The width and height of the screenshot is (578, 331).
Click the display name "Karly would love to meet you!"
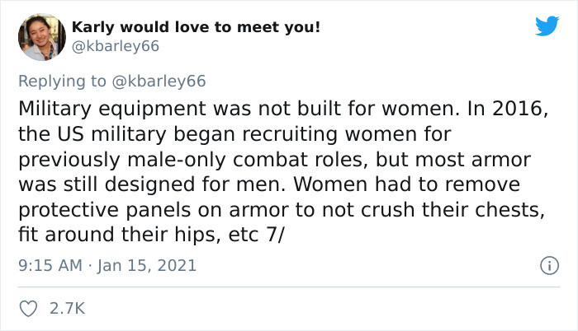(196, 27)
